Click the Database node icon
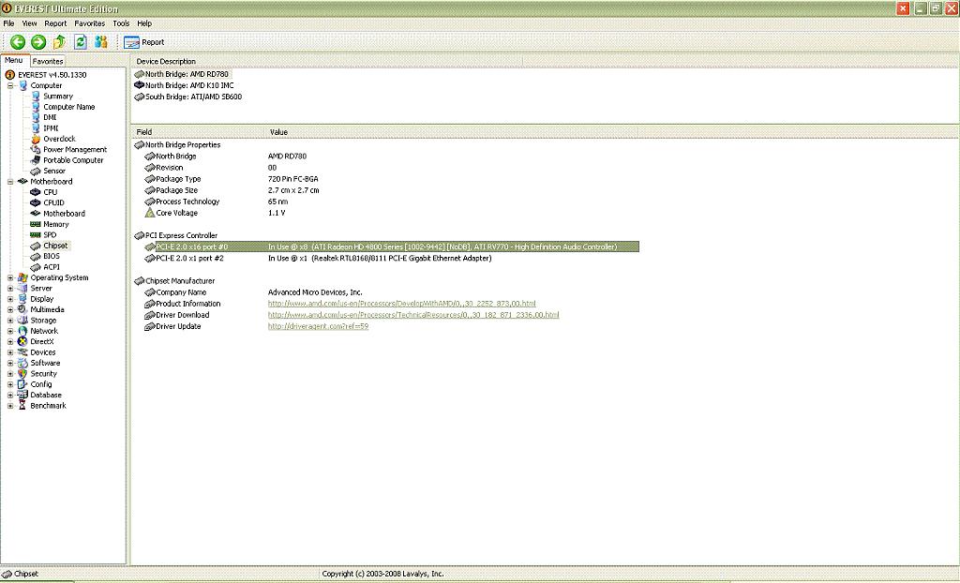The image size is (960, 583). click(x=22, y=395)
